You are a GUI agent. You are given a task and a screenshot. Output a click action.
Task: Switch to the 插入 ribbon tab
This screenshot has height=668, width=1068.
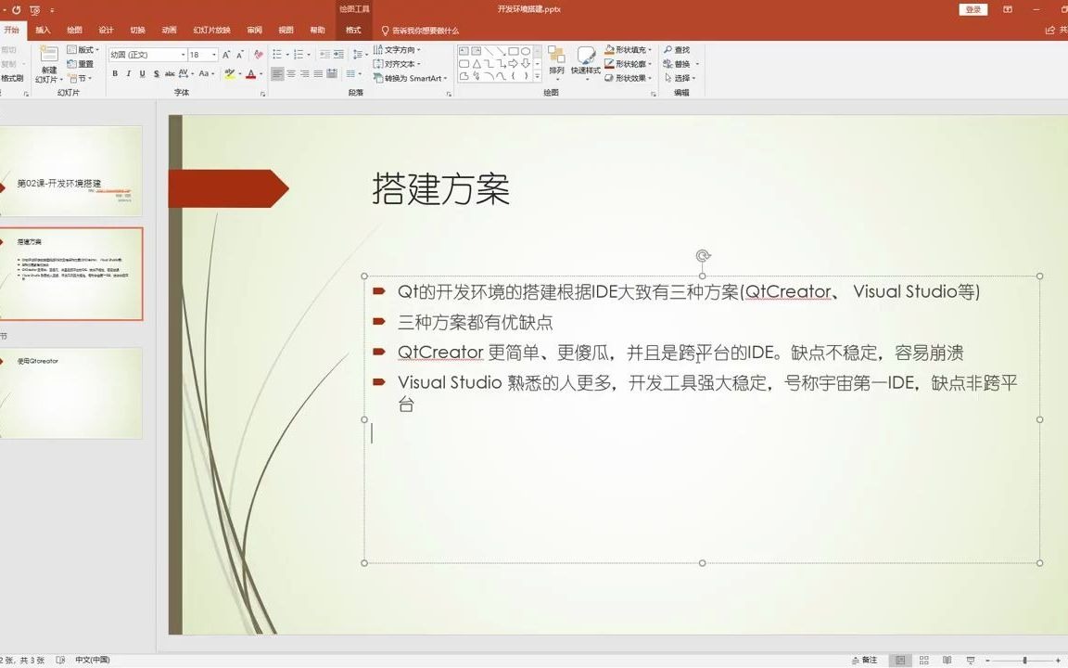[x=43, y=29]
